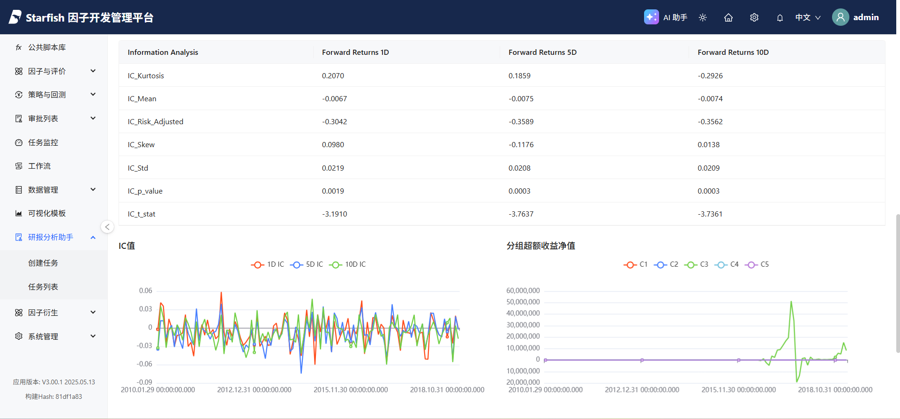900x419 pixels.
Task: Open 任务列表 submenu item
Action: pos(43,287)
